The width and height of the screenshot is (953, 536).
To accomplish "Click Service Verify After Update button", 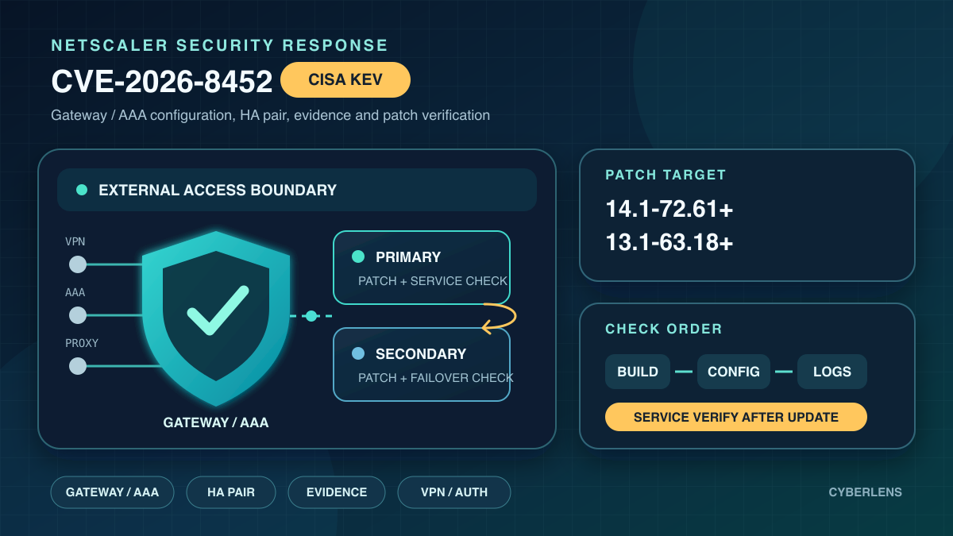I will click(736, 417).
